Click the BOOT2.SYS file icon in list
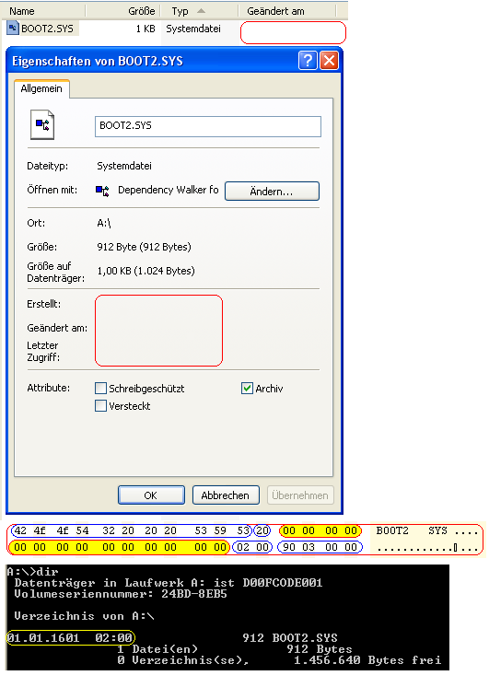Image resolution: width=489 pixels, height=687 pixels. (x=13, y=29)
